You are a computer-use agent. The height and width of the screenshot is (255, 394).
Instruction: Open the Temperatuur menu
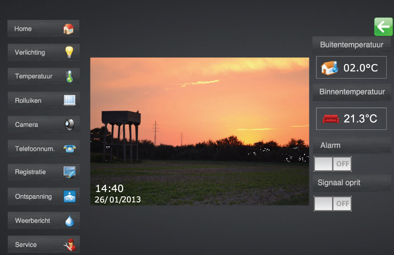pos(44,76)
